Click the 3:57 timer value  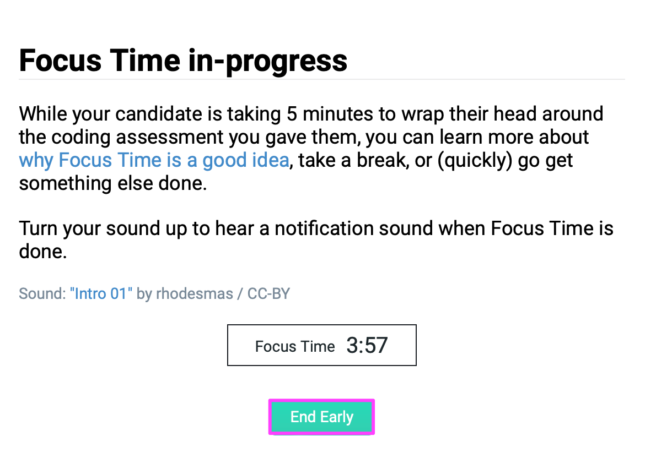(x=367, y=344)
